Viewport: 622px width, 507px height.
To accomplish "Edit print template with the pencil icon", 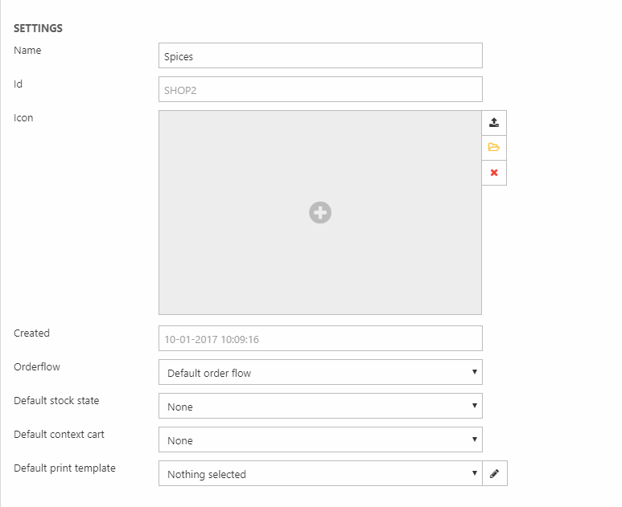I will pos(495,474).
